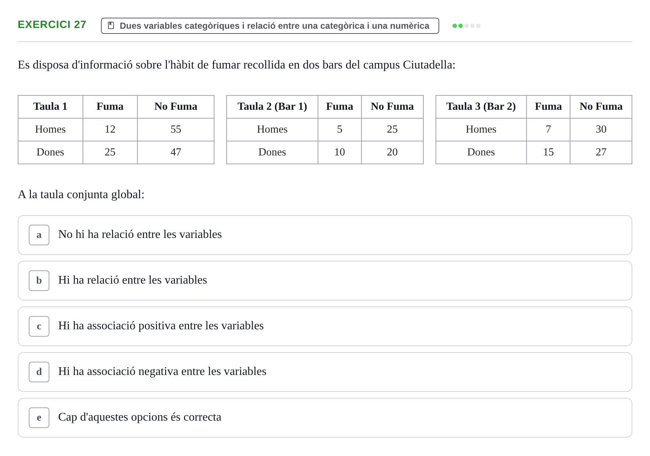The image size is (650, 456).
Task: Click the EXERCICI 27 heading
Action: point(52,24)
